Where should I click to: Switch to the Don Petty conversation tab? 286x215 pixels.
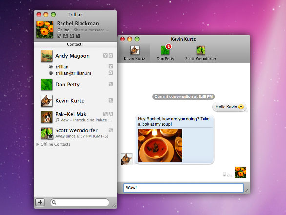pos(165,53)
